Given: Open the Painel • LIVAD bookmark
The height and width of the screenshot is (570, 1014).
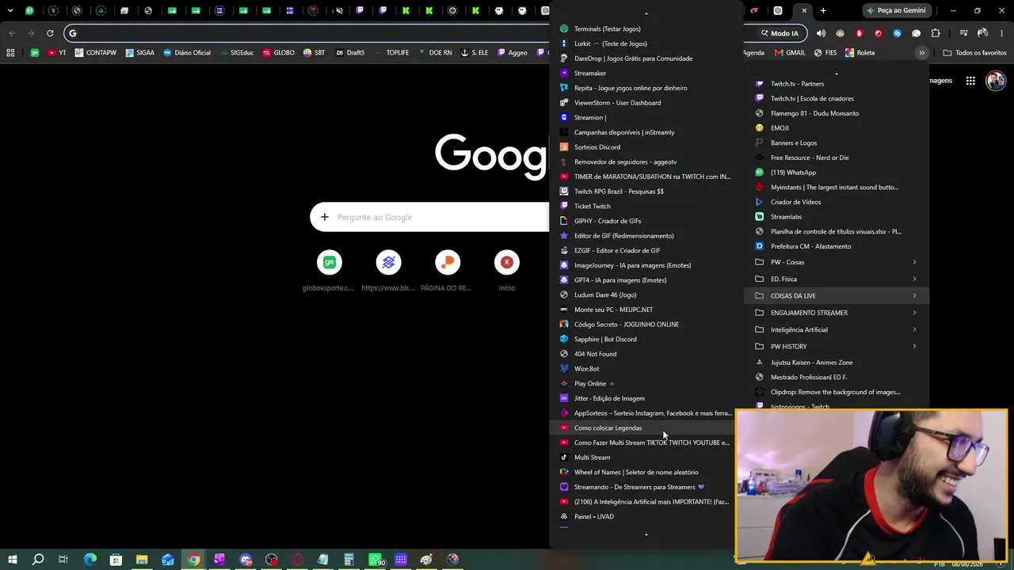Looking at the screenshot, I should 646,516.
